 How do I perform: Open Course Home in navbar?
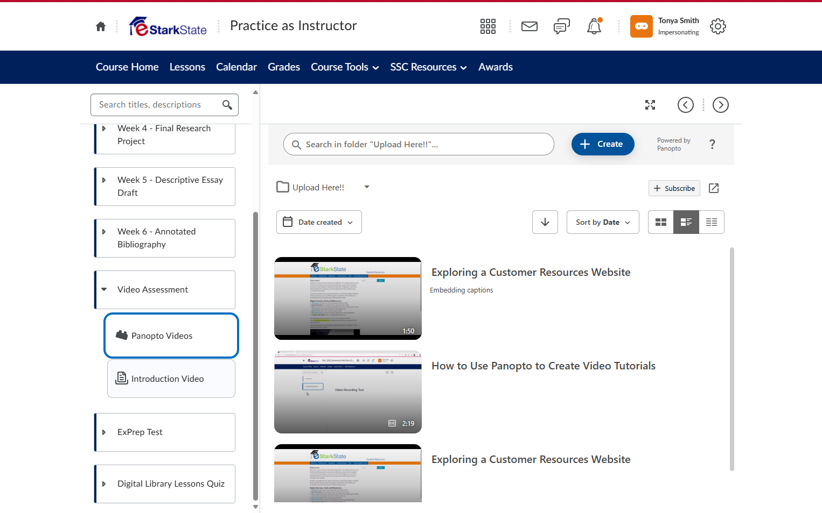pyautogui.click(x=127, y=67)
